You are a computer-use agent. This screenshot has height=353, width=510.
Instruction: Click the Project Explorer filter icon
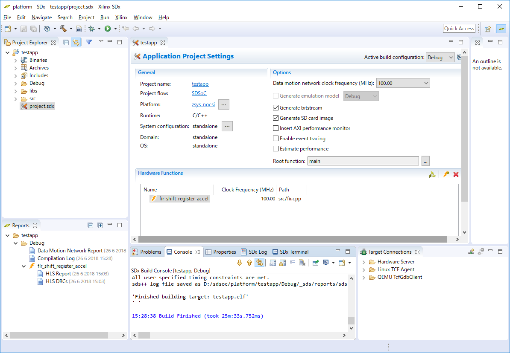pyautogui.click(x=89, y=42)
